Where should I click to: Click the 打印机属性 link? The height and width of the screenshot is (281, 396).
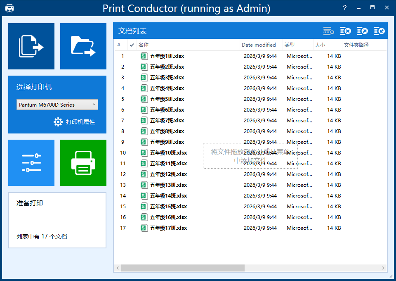[80, 122]
